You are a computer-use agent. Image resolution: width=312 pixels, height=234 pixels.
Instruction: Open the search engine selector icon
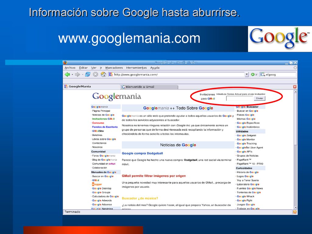pyautogui.click(x=263, y=75)
